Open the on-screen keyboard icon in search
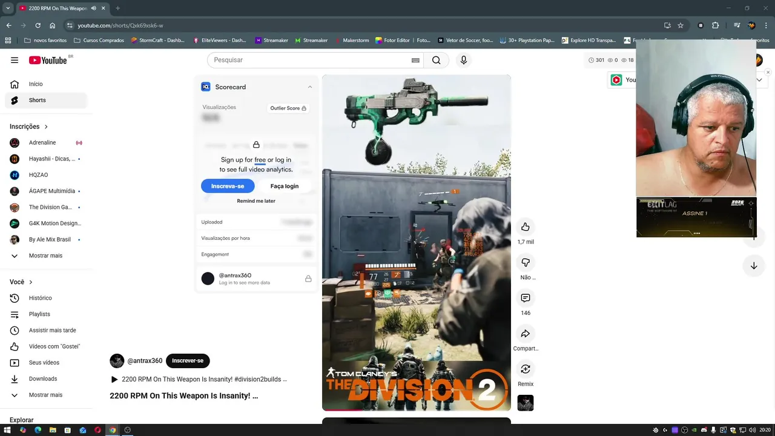The height and width of the screenshot is (436, 775). 415,60
